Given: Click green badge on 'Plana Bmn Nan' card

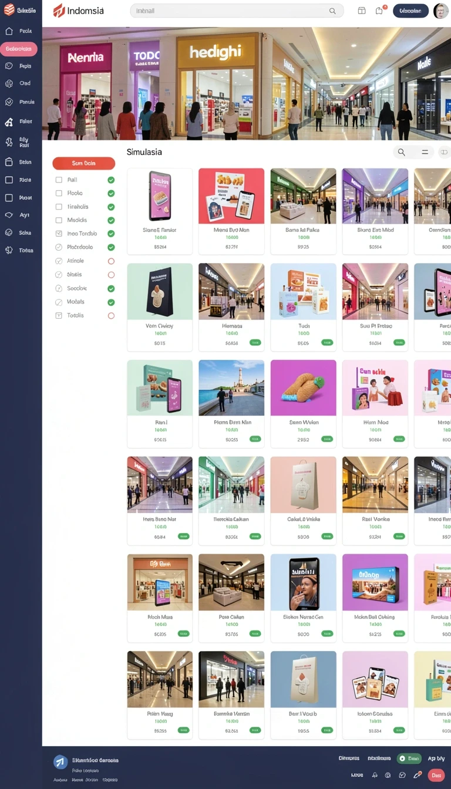Looking at the screenshot, I should coord(255,439).
